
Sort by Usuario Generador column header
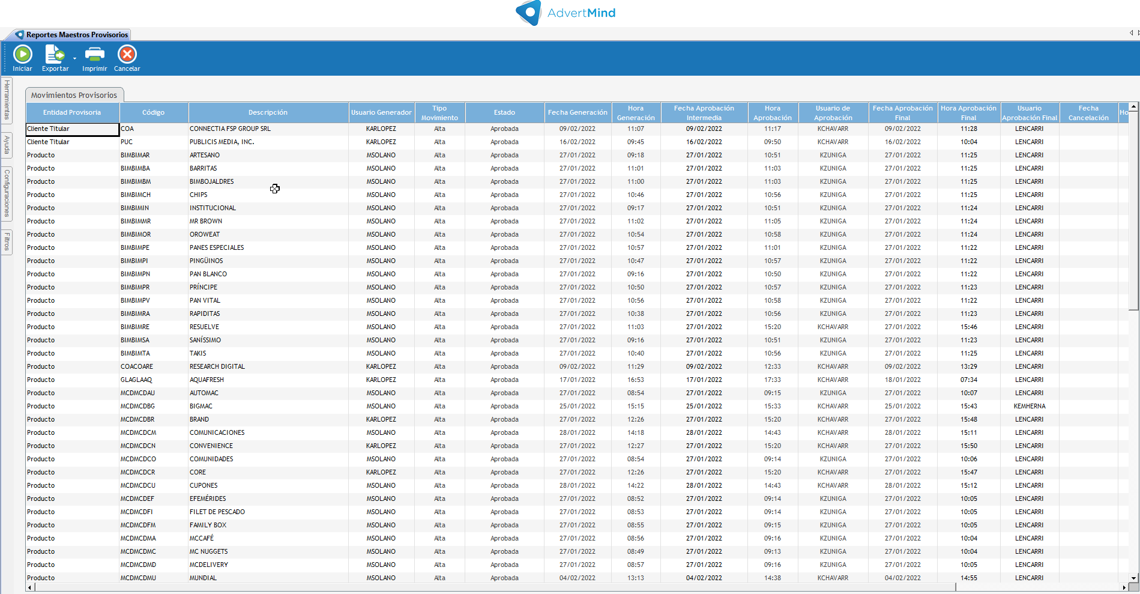click(x=381, y=112)
